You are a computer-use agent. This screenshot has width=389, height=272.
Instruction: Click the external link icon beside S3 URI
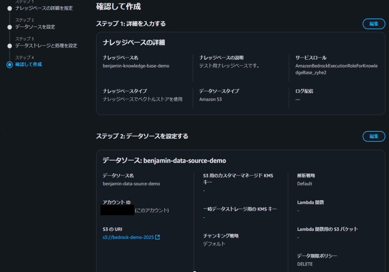point(158,237)
